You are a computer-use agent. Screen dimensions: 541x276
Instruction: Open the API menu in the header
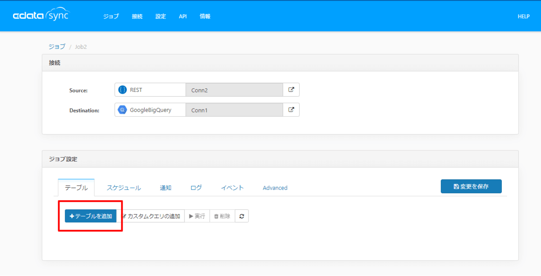coord(183,16)
